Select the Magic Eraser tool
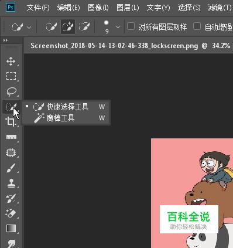This screenshot has width=233, height=248. 11,213
